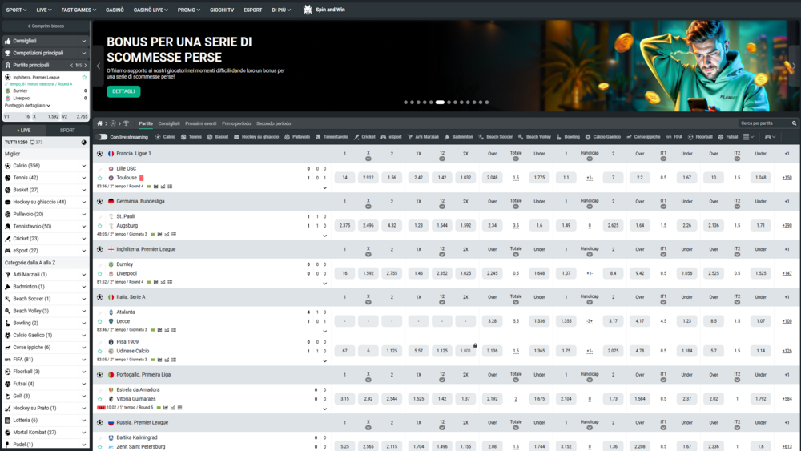Click Comprimi blocco to collapse sidebar
Image resolution: width=801 pixels, height=451 pixels.
tap(46, 26)
